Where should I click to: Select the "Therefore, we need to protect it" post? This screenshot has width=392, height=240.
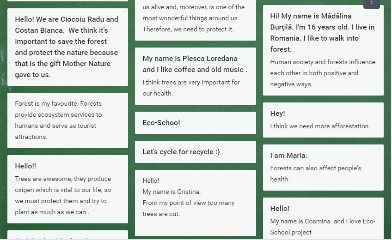point(195,20)
